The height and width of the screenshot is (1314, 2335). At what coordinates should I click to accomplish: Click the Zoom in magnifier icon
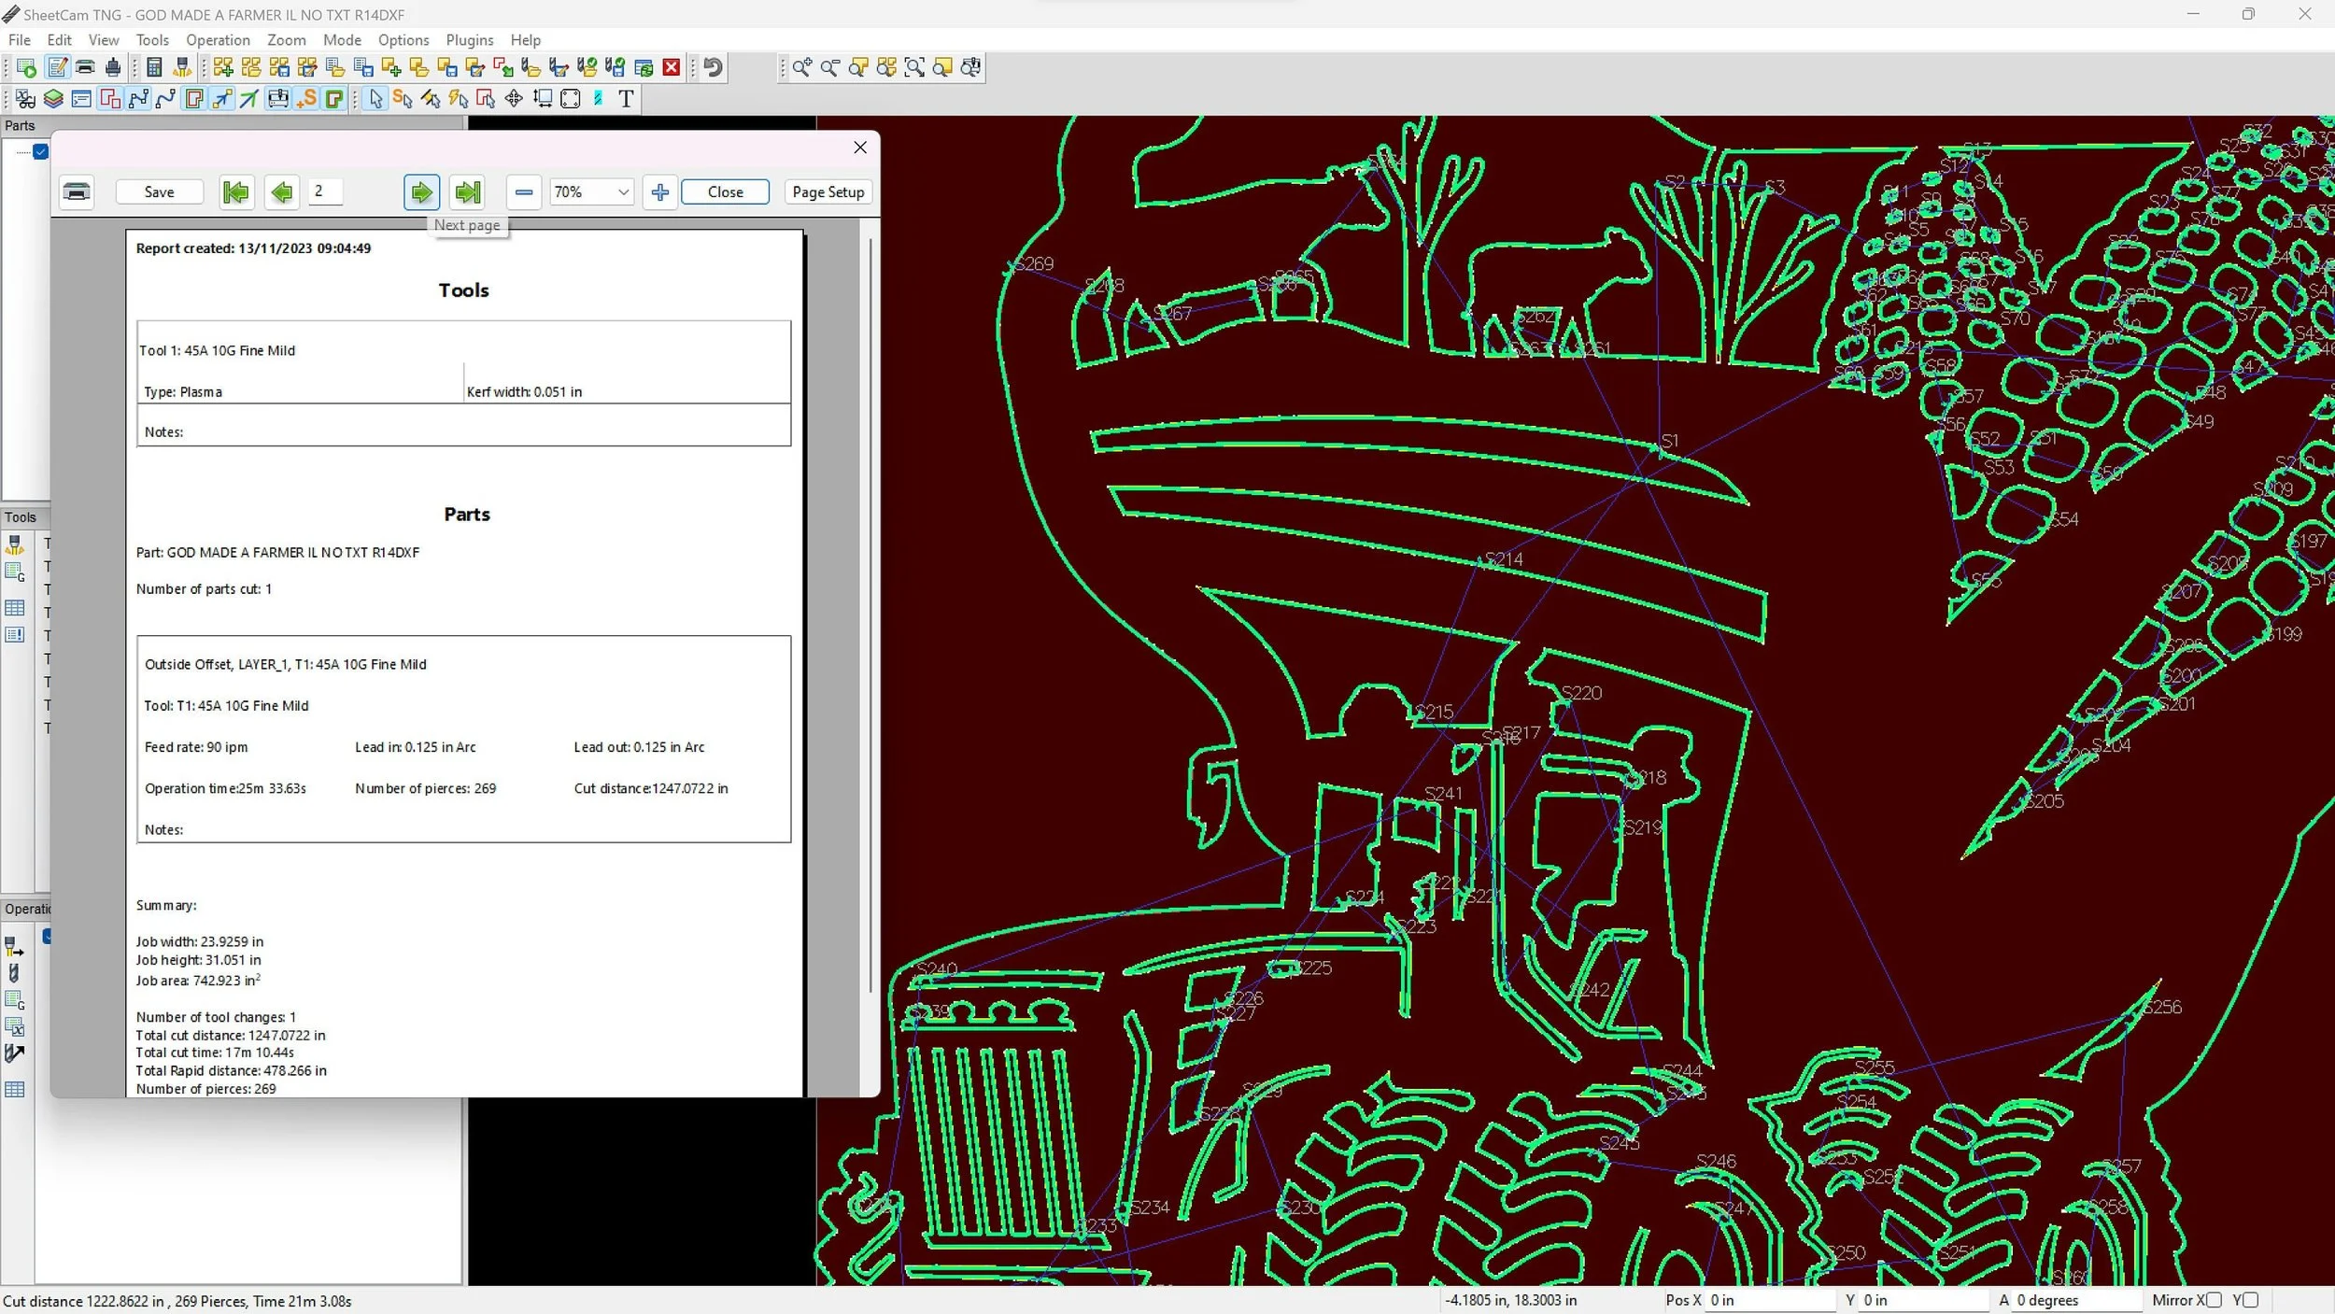coord(801,67)
